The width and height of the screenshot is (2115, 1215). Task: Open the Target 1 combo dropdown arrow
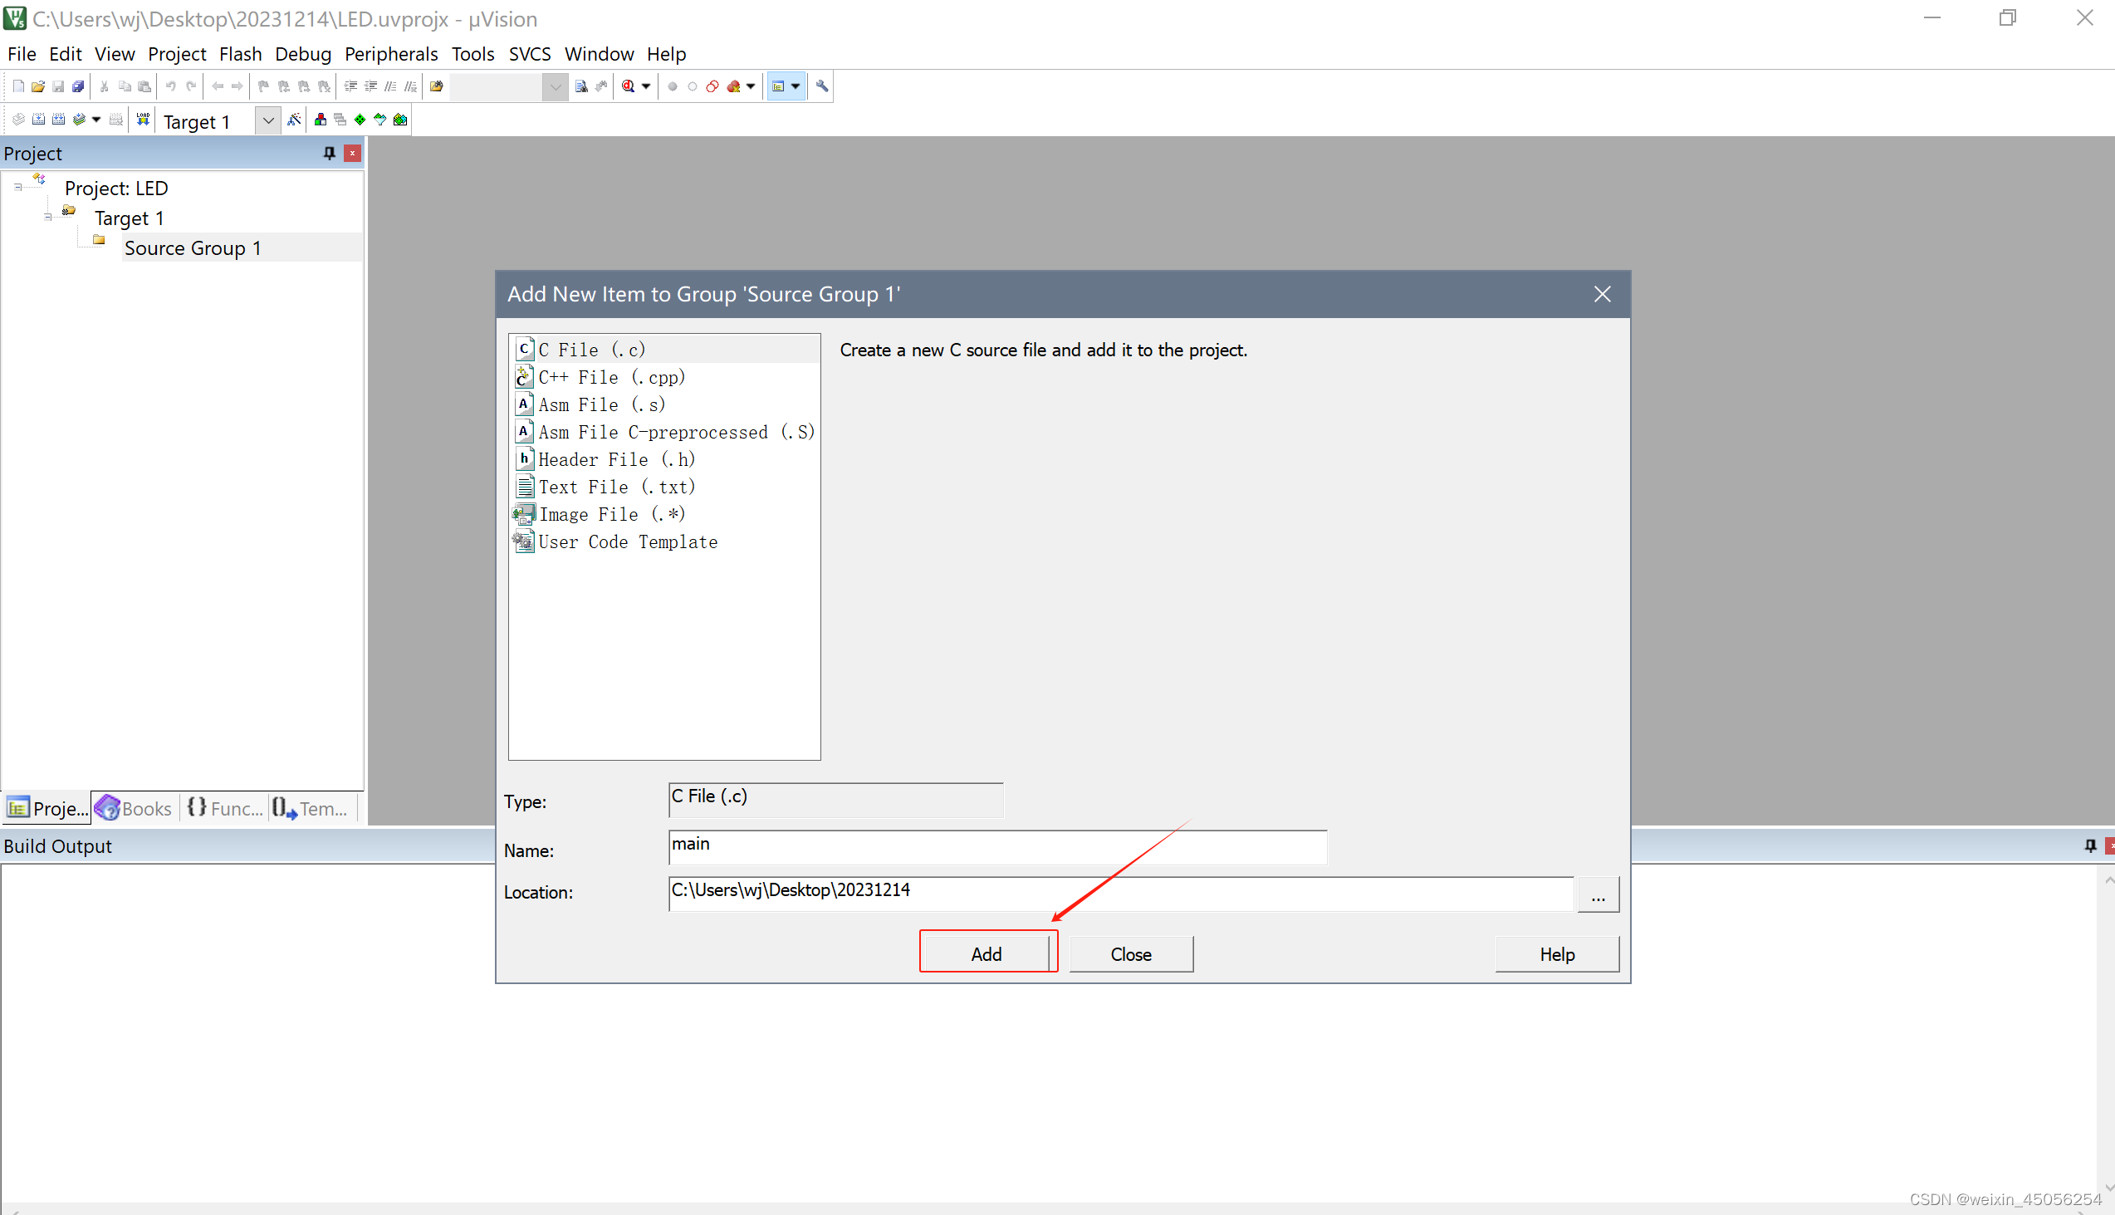[268, 121]
